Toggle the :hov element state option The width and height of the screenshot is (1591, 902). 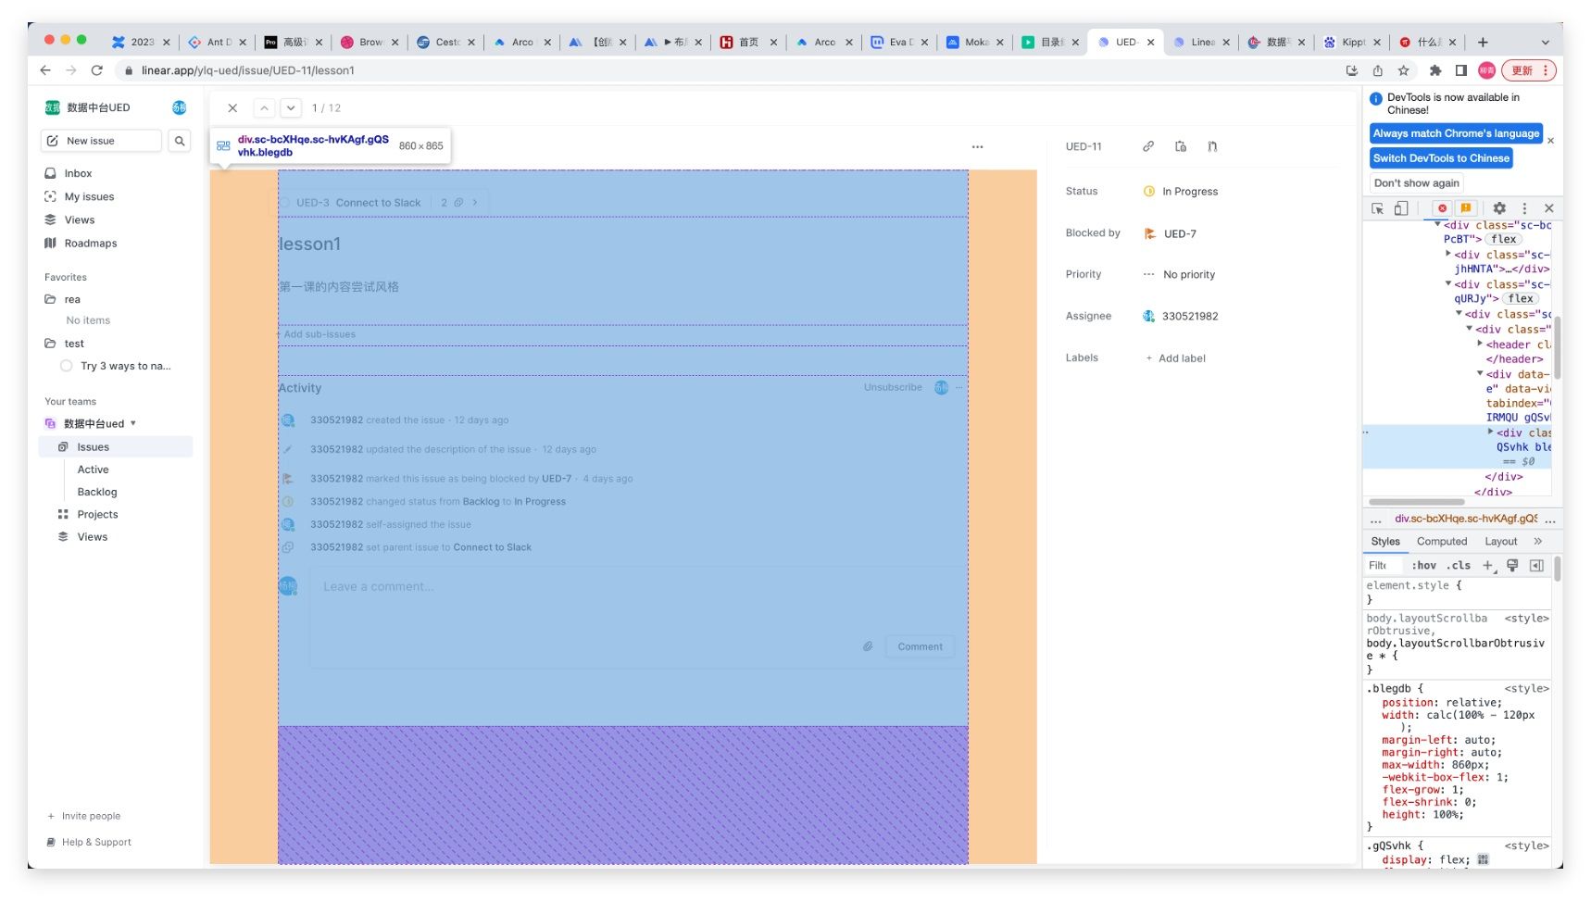[x=1424, y=565]
